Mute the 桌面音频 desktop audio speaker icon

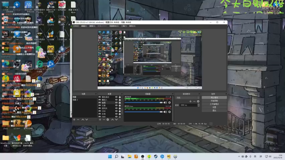click(165, 103)
